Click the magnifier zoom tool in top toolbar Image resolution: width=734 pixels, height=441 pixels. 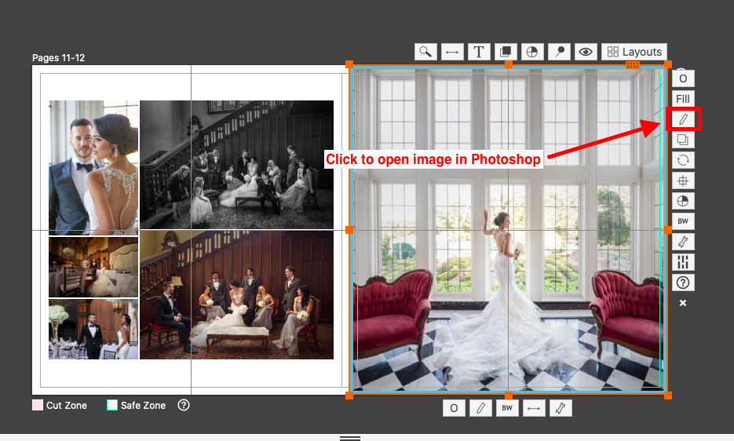pos(425,52)
